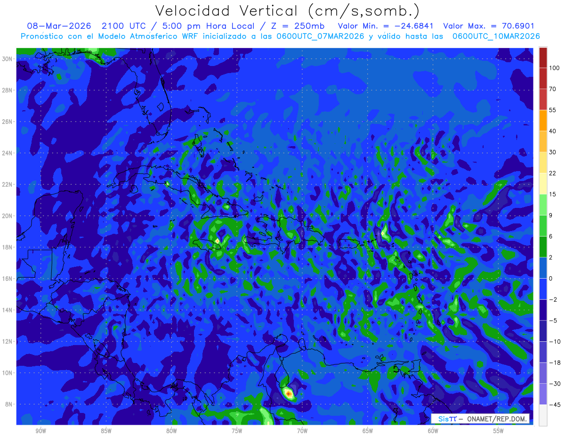Click the colorbar label '-45'
The image size is (565, 437).
[x=554, y=404]
